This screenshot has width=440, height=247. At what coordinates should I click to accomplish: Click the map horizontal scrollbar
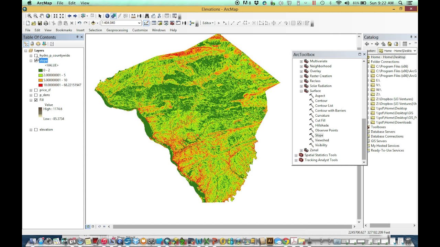coord(232,226)
